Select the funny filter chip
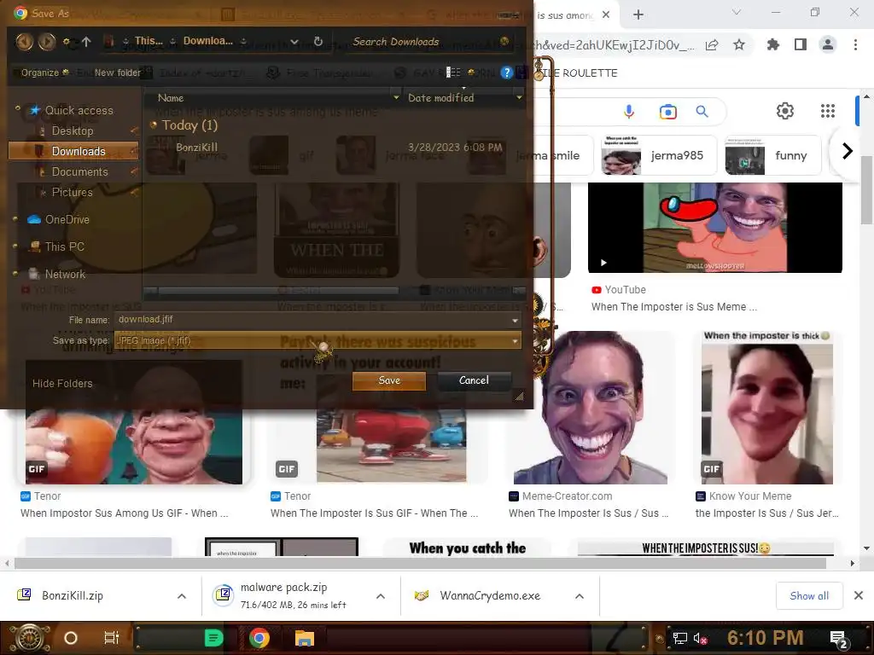 coord(771,155)
